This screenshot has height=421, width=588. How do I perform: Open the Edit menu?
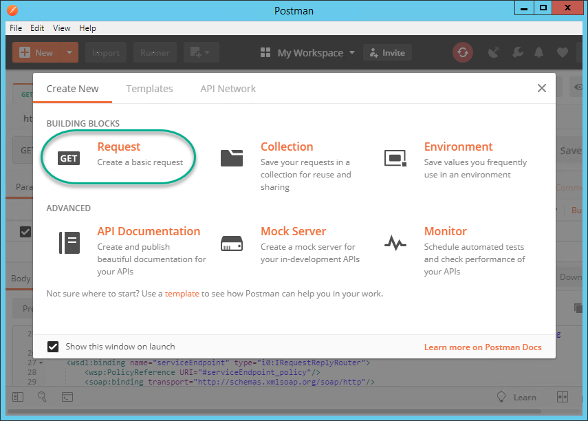pyautogui.click(x=37, y=28)
